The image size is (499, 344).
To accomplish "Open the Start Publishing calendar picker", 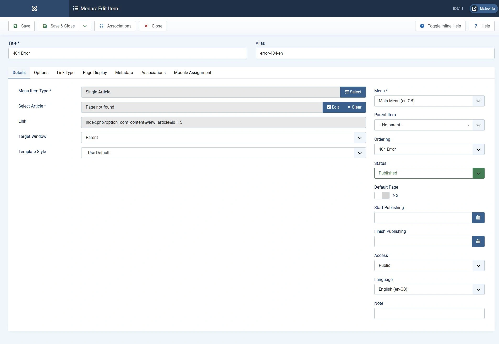I will pyautogui.click(x=478, y=218).
